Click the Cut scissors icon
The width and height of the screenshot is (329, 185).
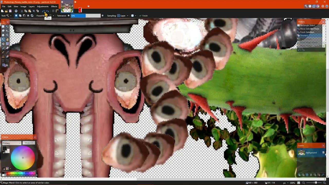pos(22,11)
